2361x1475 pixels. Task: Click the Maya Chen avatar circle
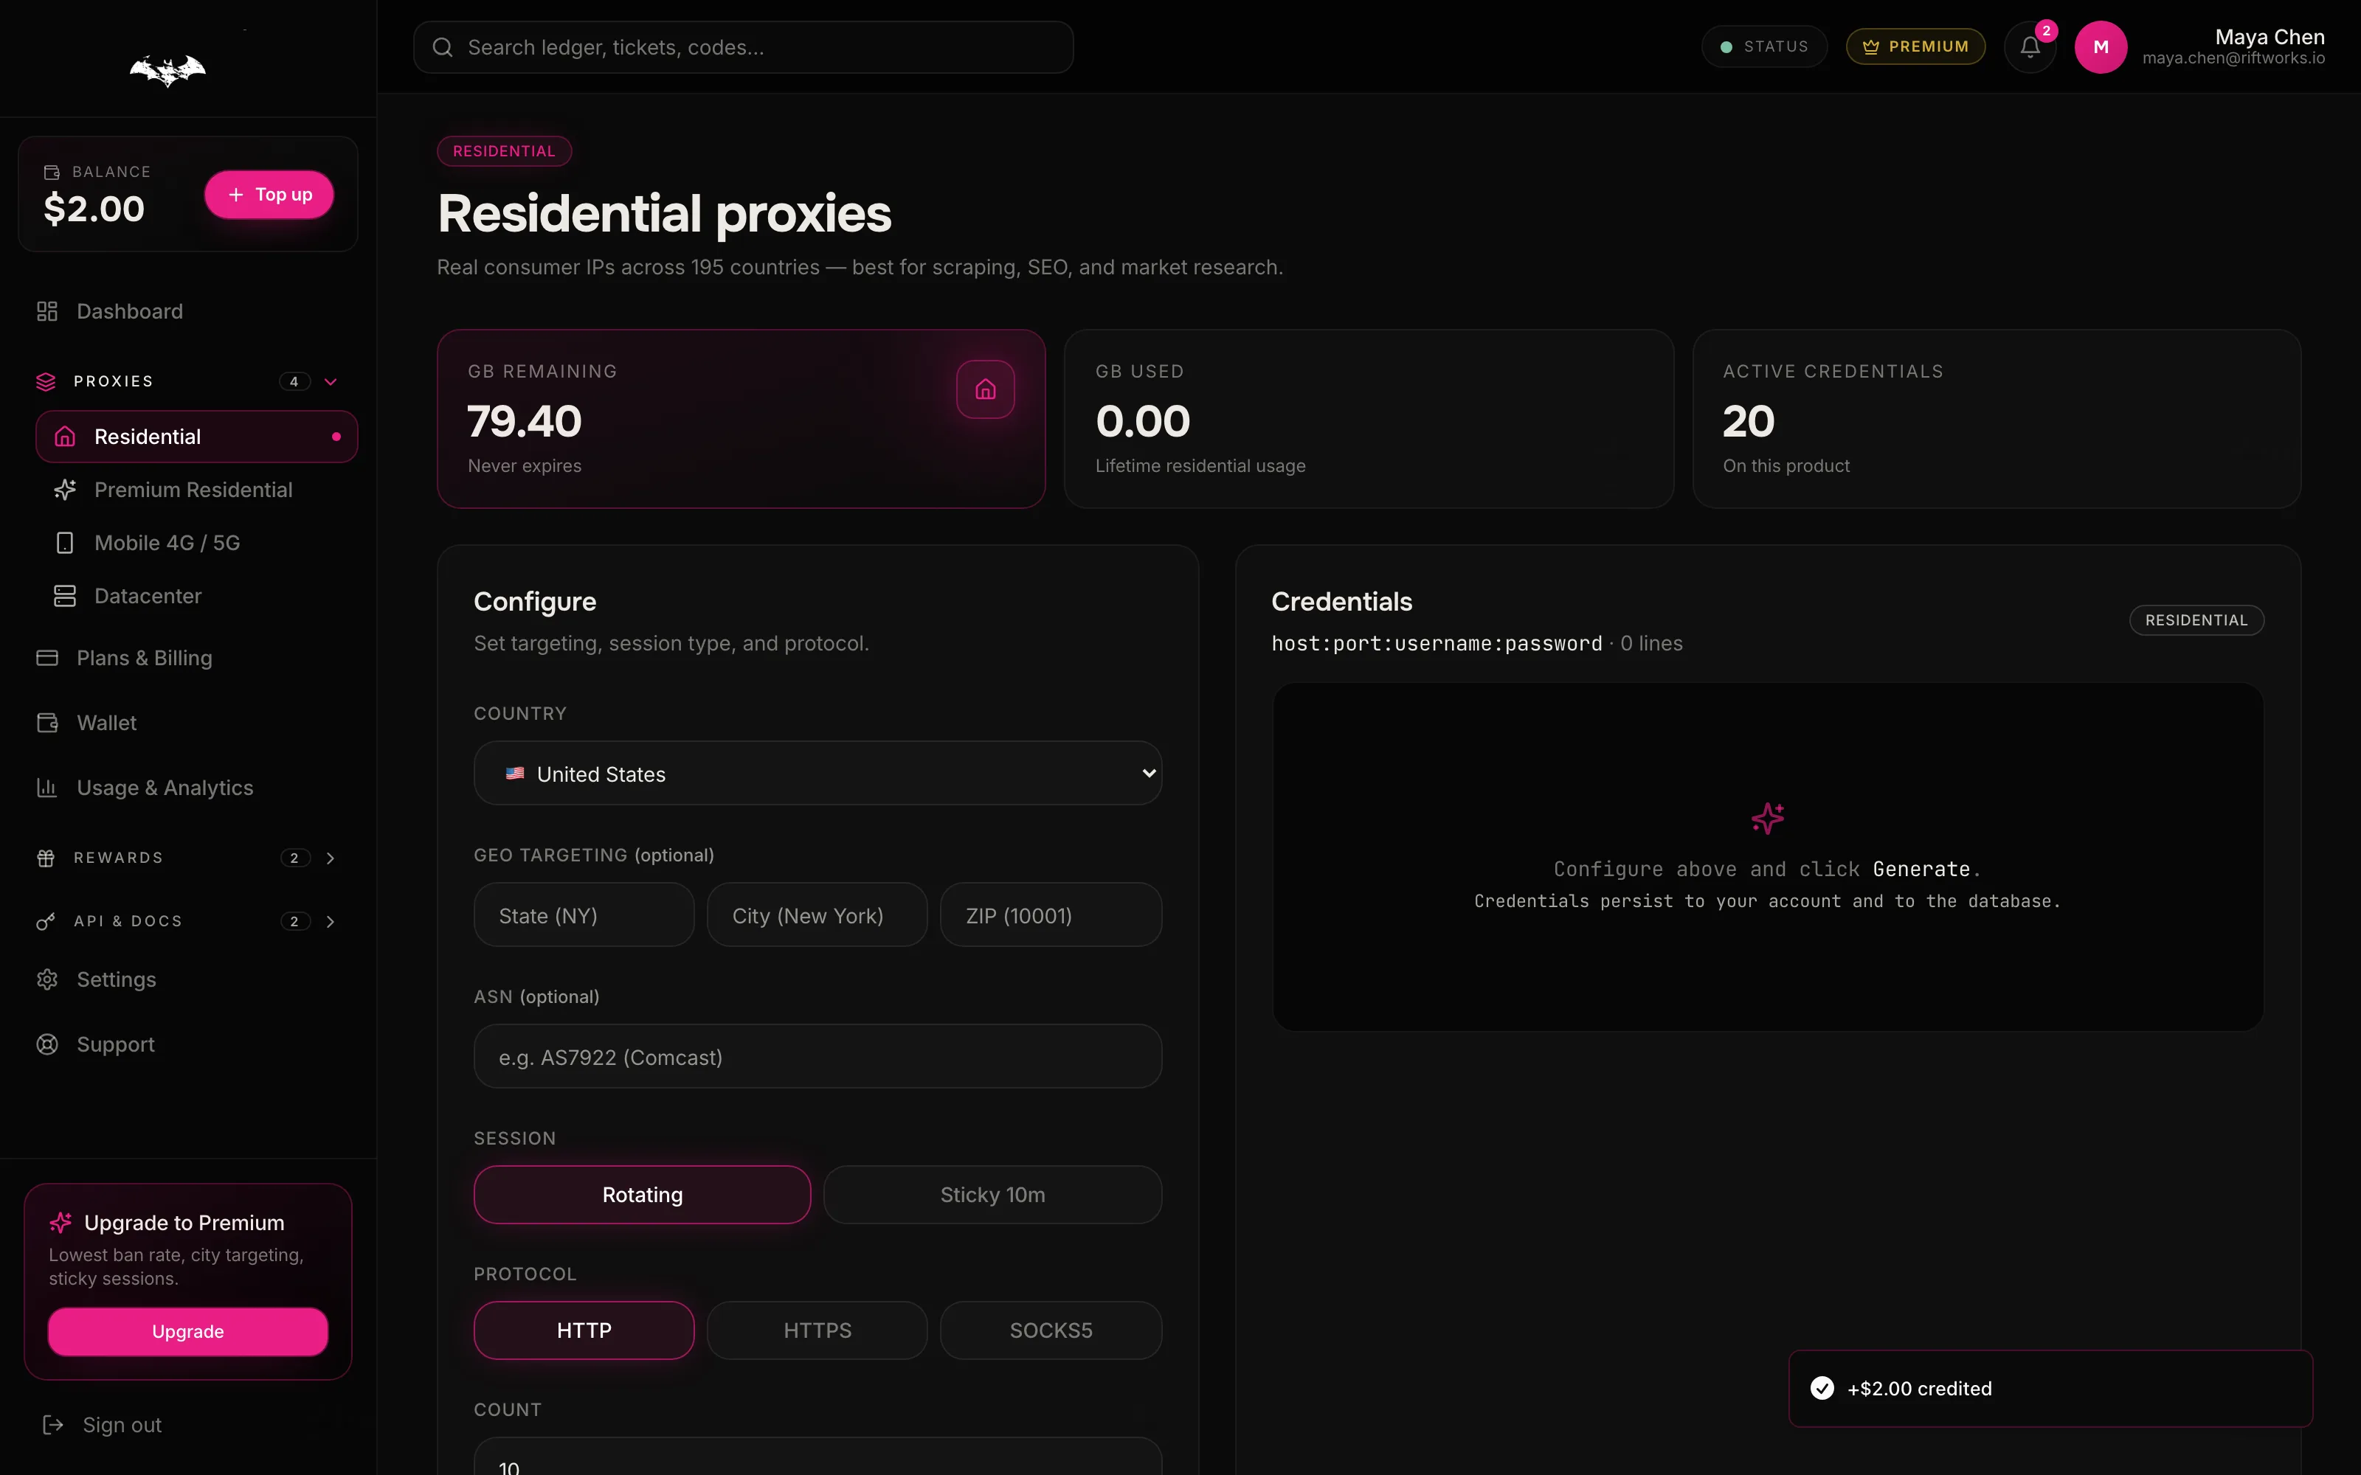pyautogui.click(x=2101, y=46)
